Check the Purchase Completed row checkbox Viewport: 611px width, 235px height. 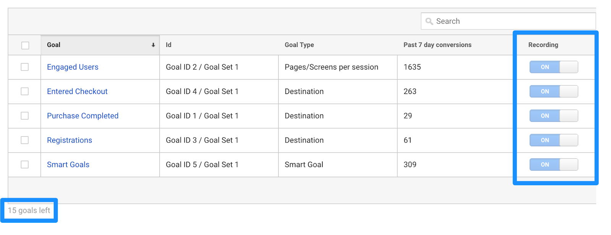25,116
